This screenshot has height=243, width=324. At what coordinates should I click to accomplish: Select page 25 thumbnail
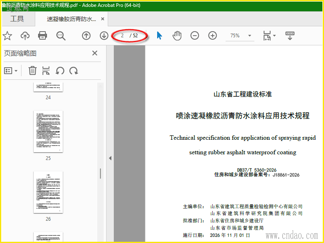click(x=48, y=132)
